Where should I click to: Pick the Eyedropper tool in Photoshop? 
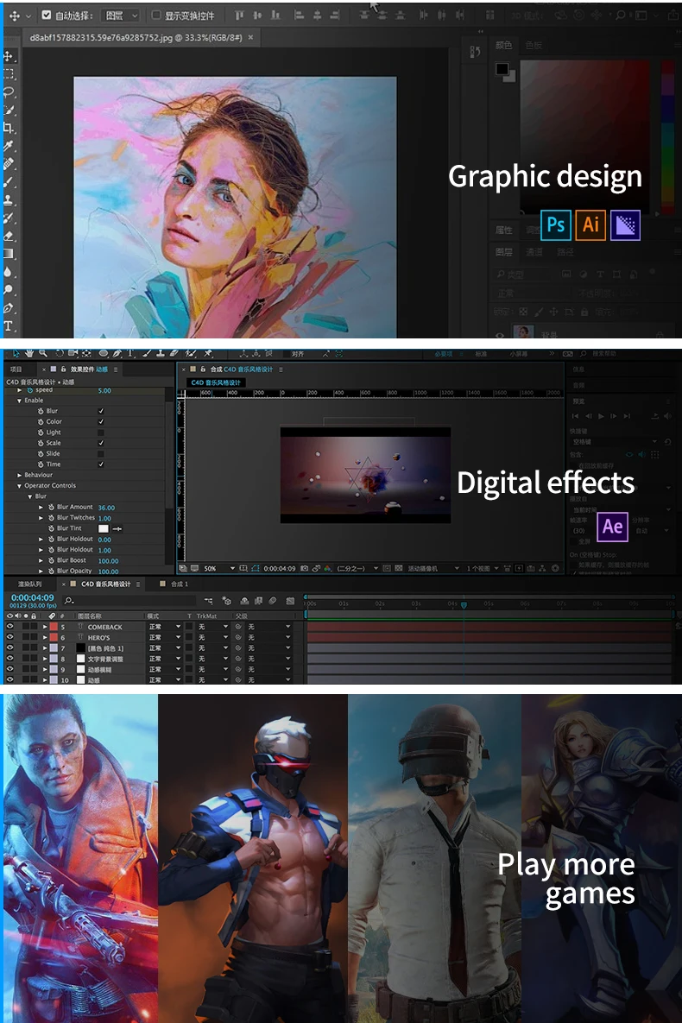click(x=9, y=146)
